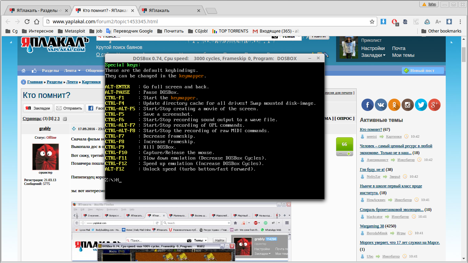Viewport: 468px width, 263px height.
Task: Open the page-jump arrow next to Страницы
Action: [x=65, y=119]
